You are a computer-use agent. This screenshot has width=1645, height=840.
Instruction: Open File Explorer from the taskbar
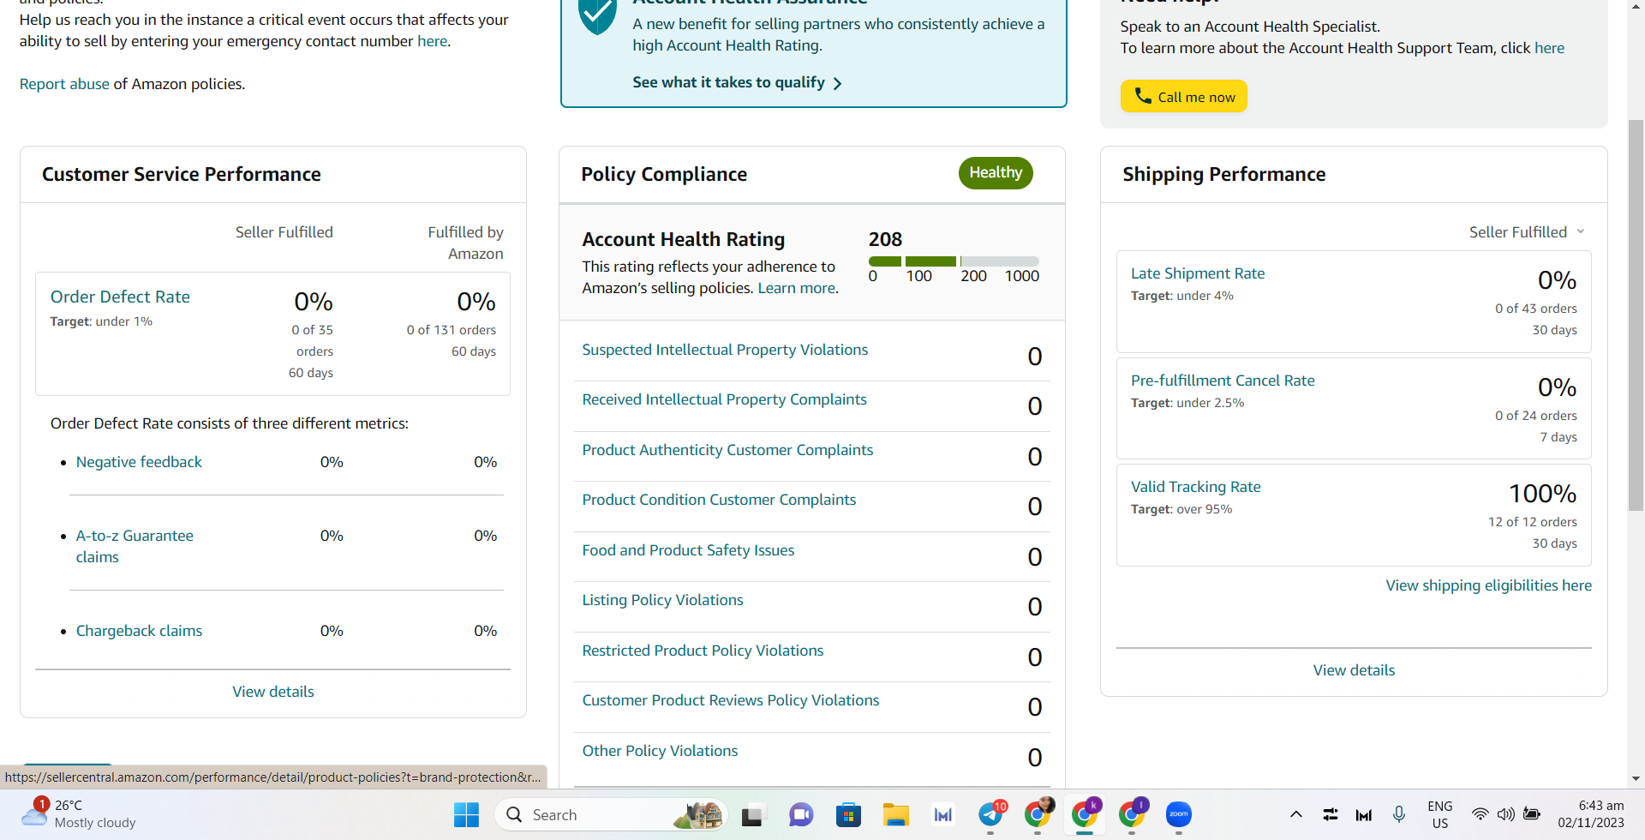click(896, 814)
